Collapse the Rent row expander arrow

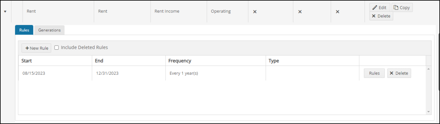tap(5, 11)
